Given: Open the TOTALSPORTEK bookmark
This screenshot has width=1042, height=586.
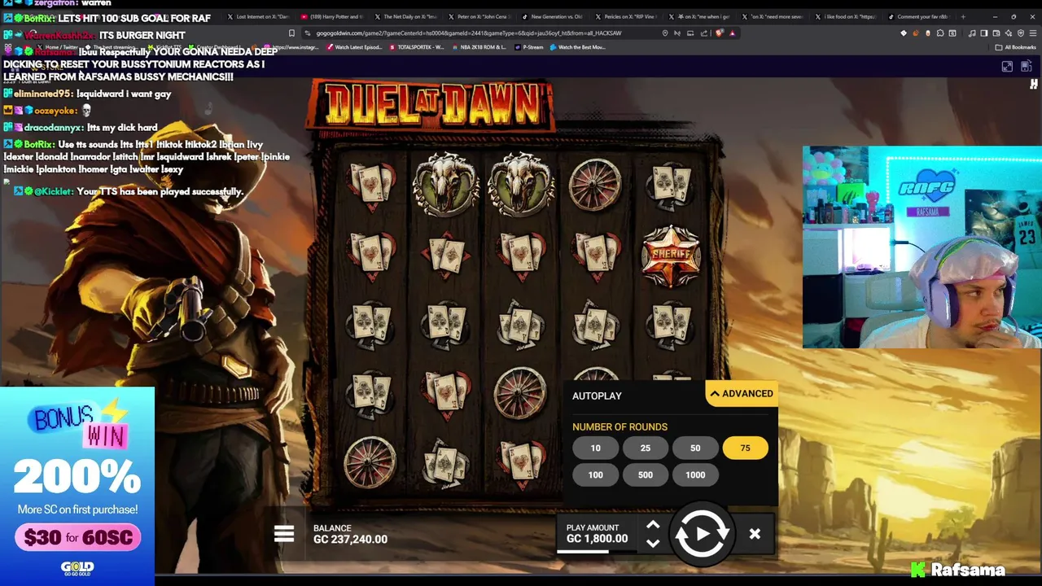Looking at the screenshot, I should point(417,47).
